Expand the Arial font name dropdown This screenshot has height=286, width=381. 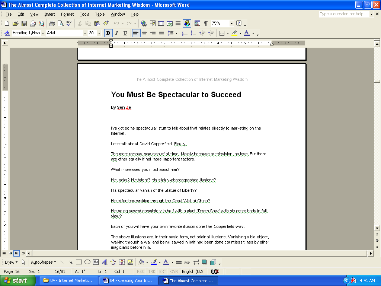coord(84,33)
